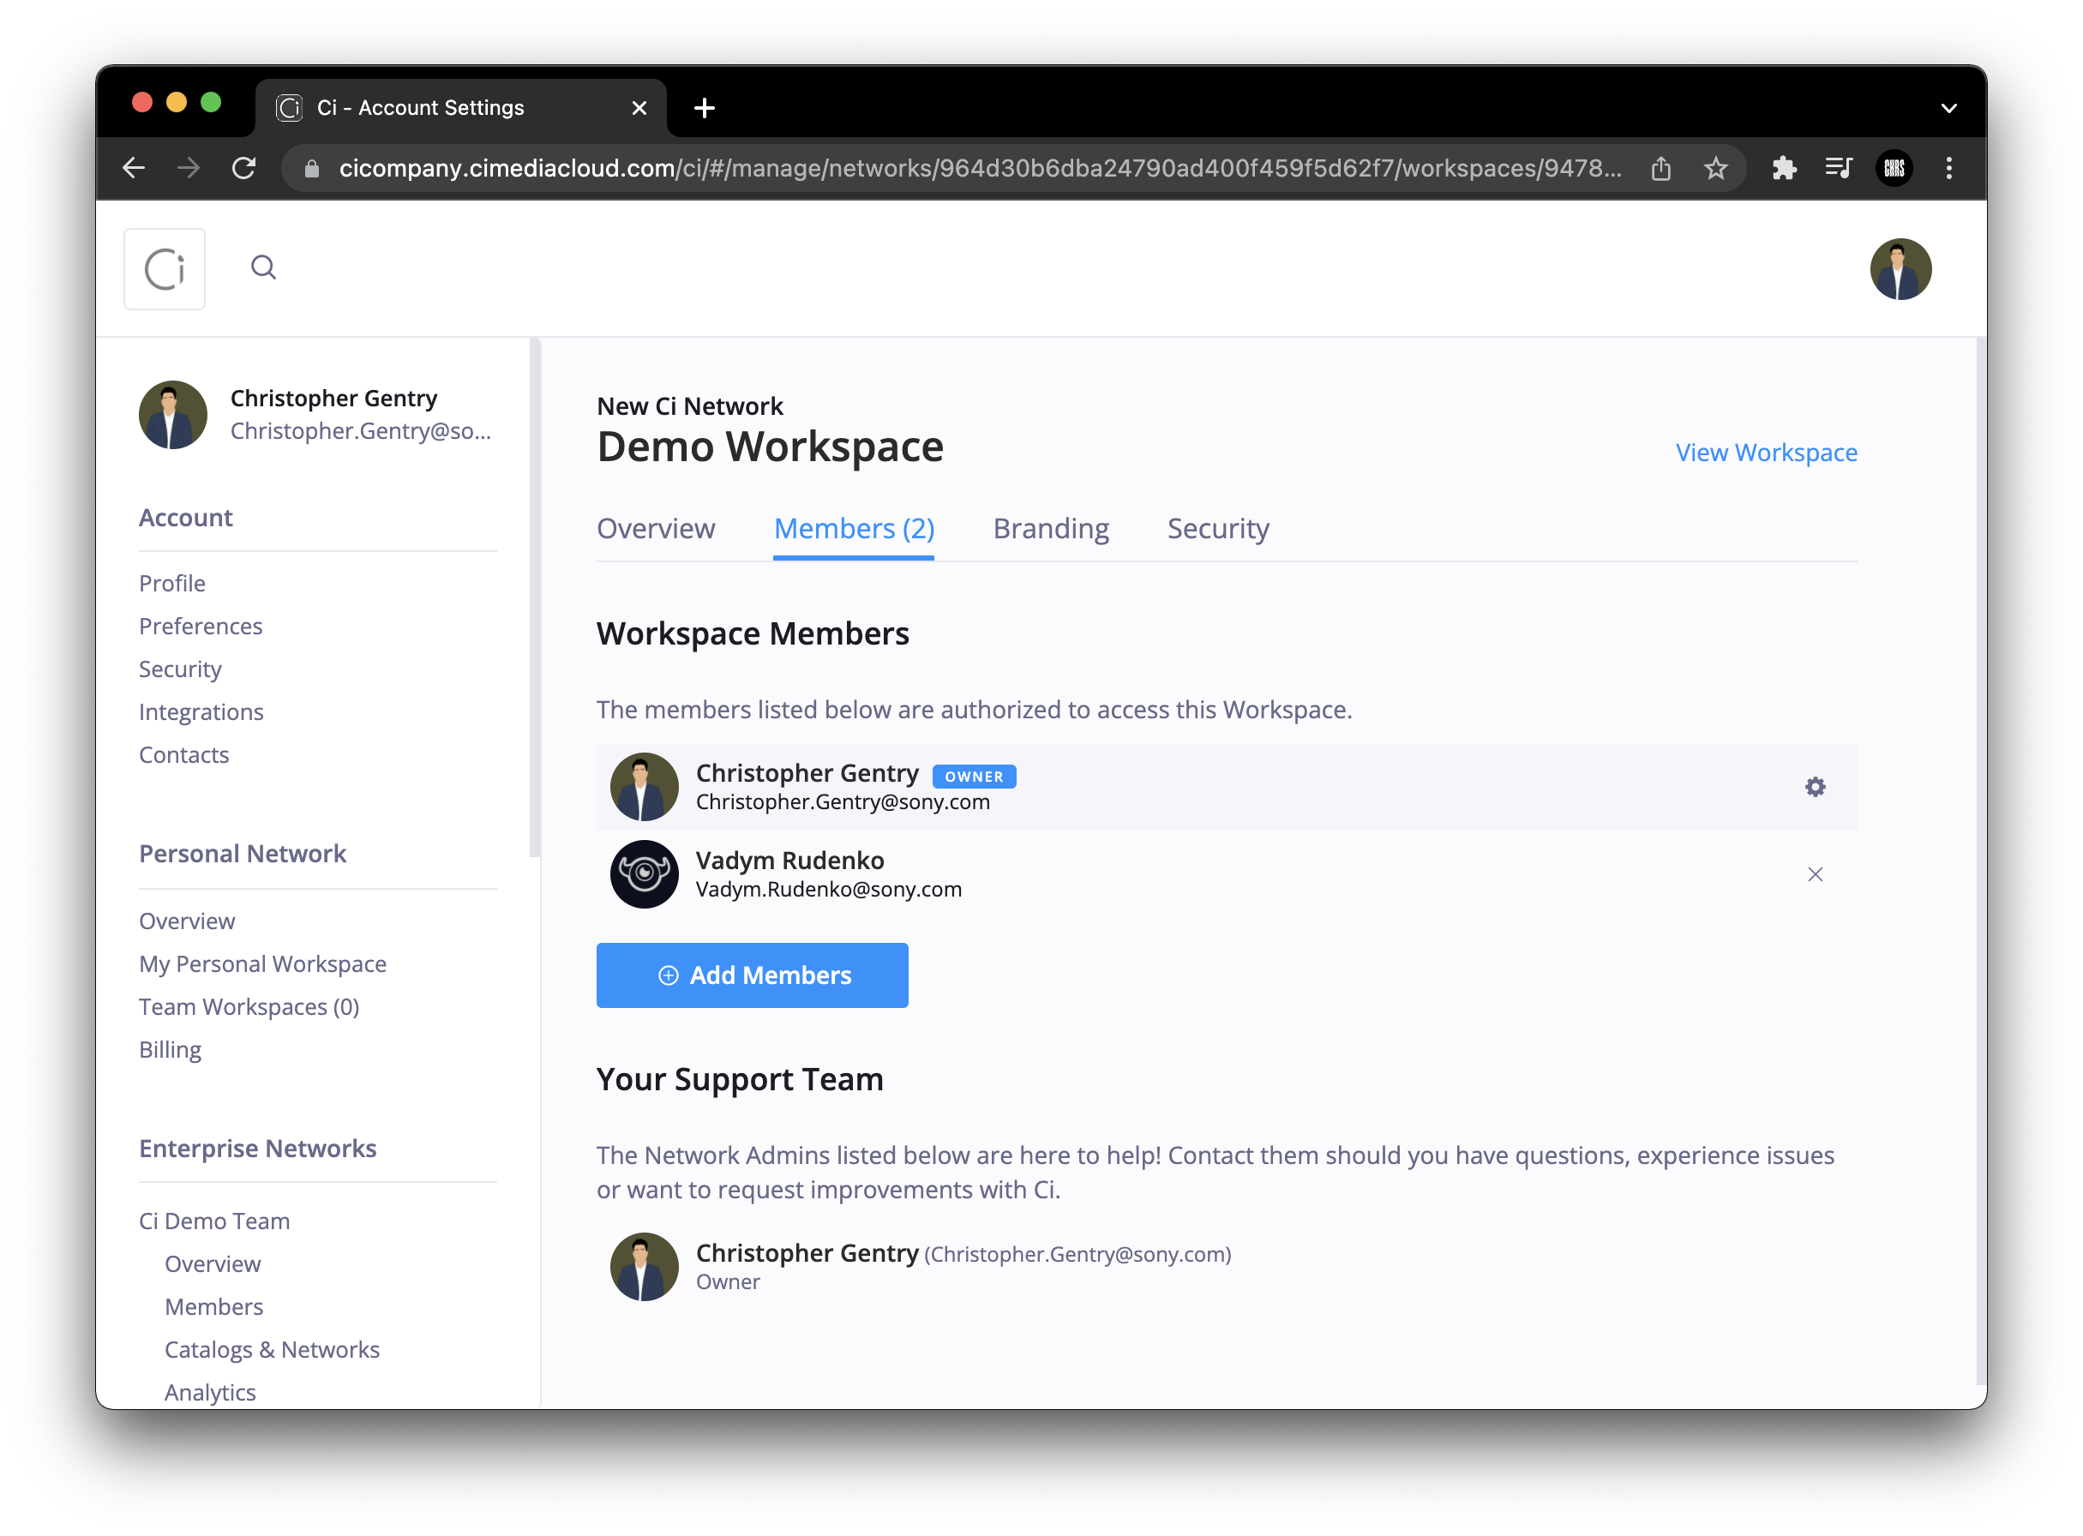Image resolution: width=2083 pixels, height=1536 pixels.
Task: Open the browser extensions puzzle icon
Action: pyautogui.click(x=1785, y=168)
